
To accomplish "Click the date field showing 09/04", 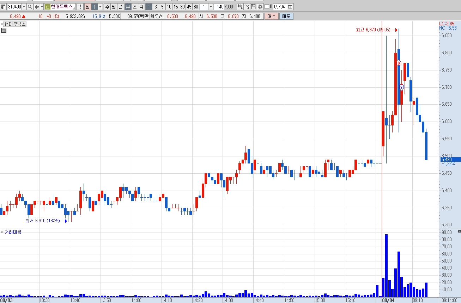I will coord(280,7).
